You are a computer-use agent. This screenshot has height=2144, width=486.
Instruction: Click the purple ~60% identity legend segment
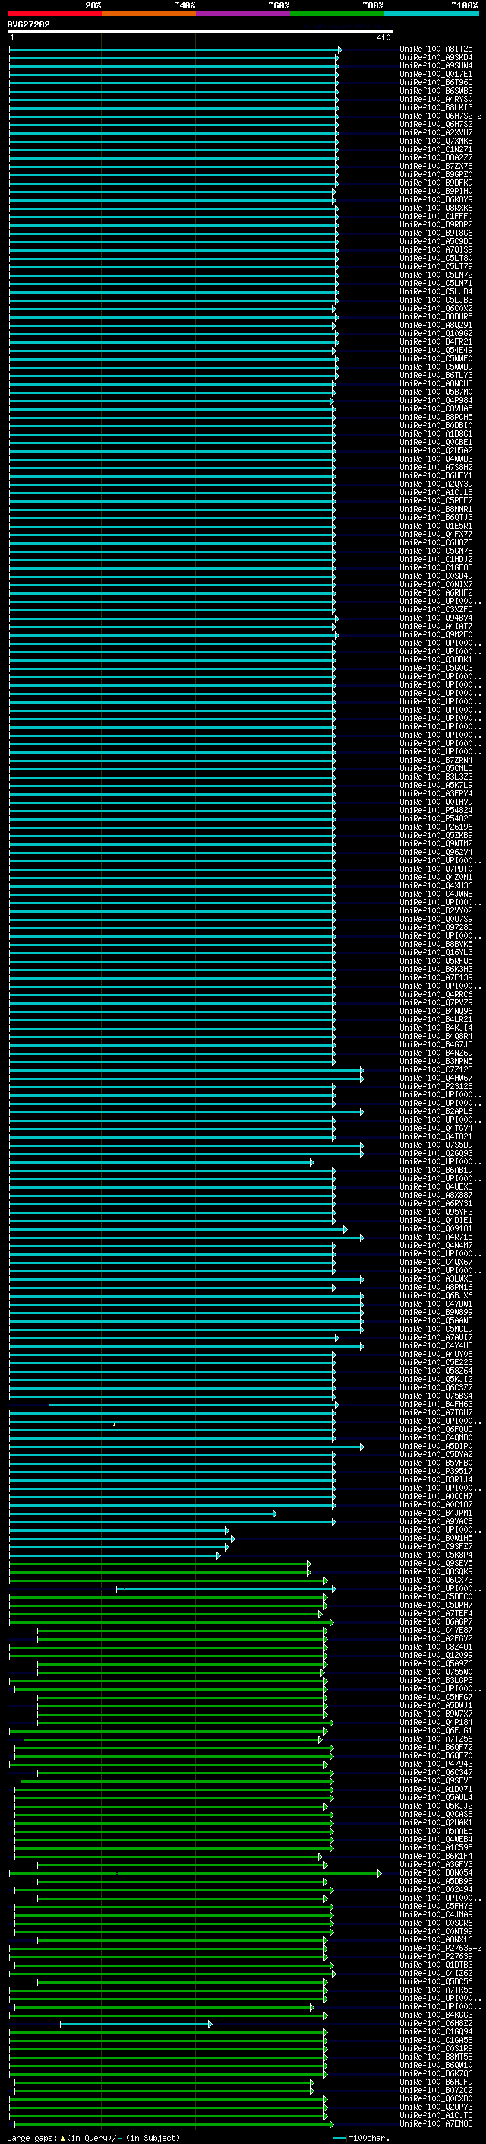point(242,14)
